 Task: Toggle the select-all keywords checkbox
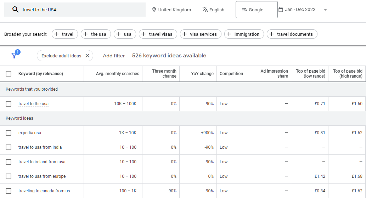pos(9,74)
